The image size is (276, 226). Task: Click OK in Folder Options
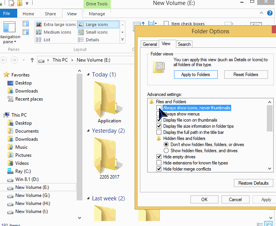pos(204,200)
